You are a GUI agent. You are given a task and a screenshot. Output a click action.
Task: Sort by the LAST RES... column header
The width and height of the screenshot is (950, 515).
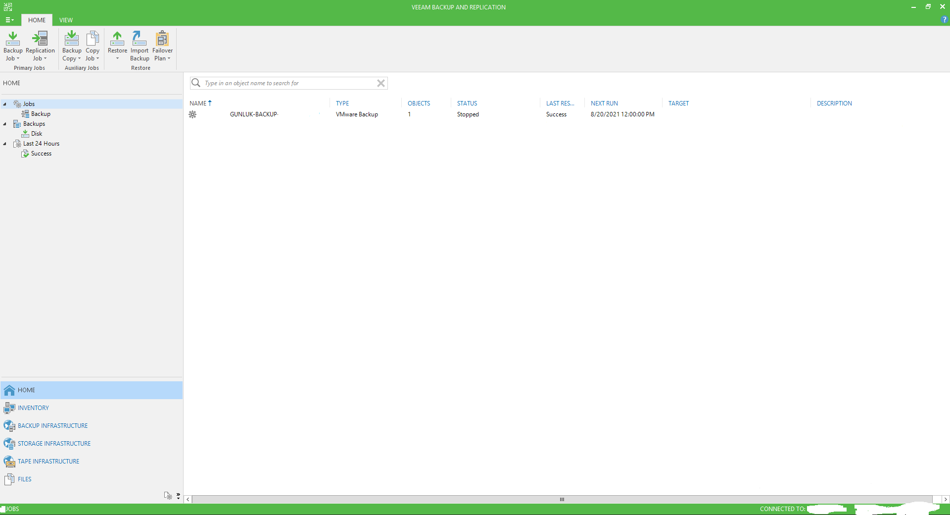[560, 103]
